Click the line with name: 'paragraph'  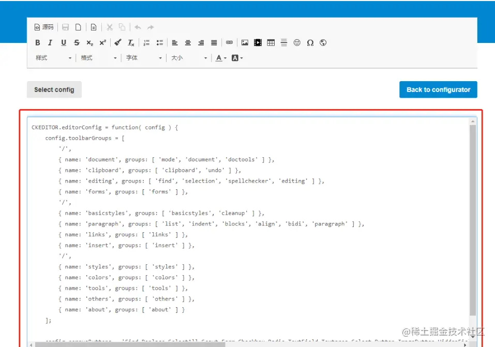coord(211,224)
